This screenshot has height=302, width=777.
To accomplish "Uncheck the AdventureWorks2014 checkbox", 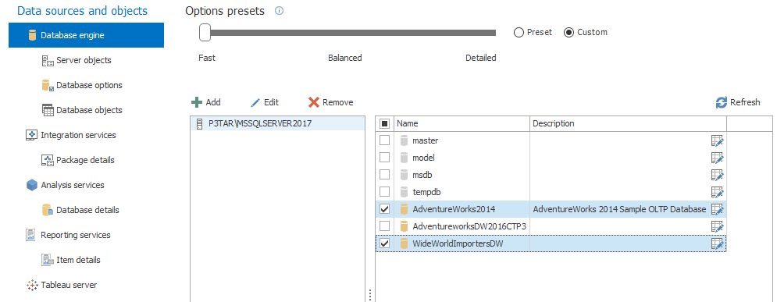I will point(384,209).
